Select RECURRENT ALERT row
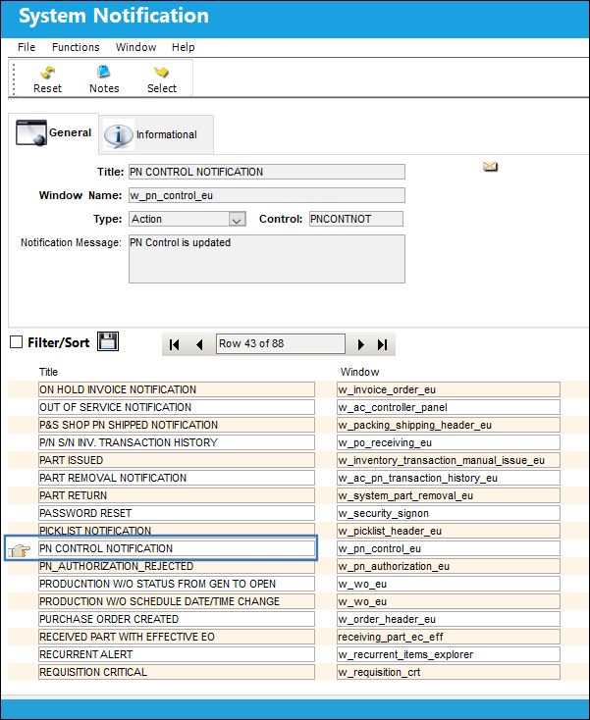The height and width of the screenshot is (720, 590). tap(177, 655)
